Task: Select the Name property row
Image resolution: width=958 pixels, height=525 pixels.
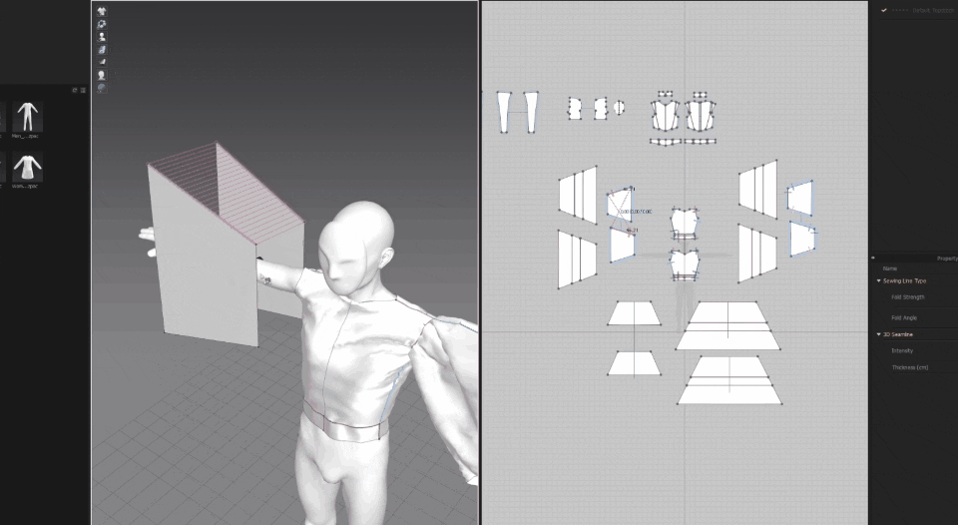Action: point(890,268)
